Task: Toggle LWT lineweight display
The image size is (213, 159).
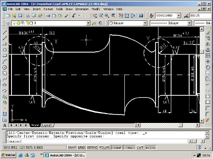Action: click(140, 148)
